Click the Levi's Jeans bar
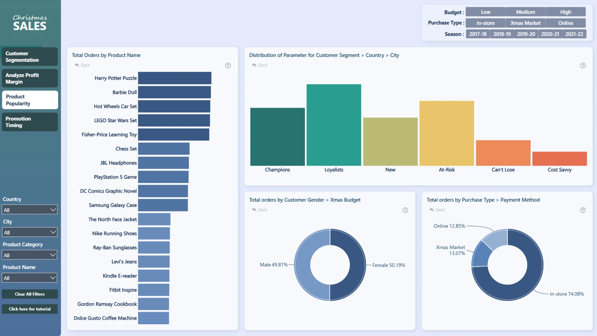This screenshot has width=597, height=336. click(154, 262)
